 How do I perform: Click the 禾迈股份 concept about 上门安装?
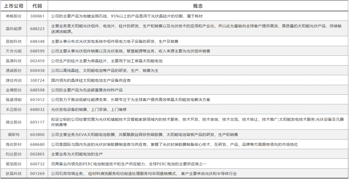(x=89, y=110)
